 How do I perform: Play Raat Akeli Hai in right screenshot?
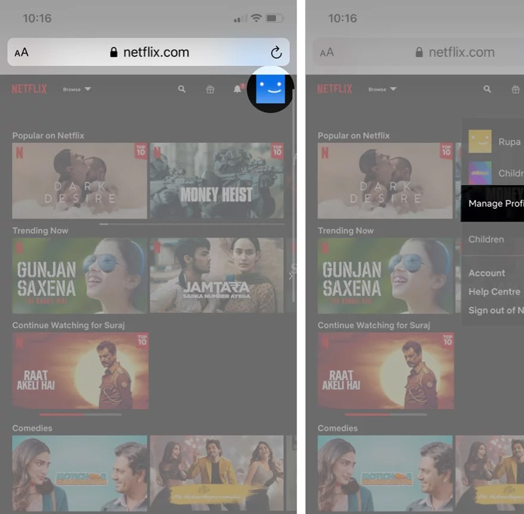tap(386, 370)
